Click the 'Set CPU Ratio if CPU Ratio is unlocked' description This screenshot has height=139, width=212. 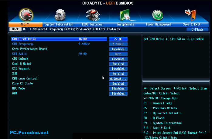pyautogui.click(x=173, y=39)
